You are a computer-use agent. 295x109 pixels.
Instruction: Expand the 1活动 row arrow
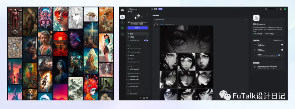(x=126, y=37)
